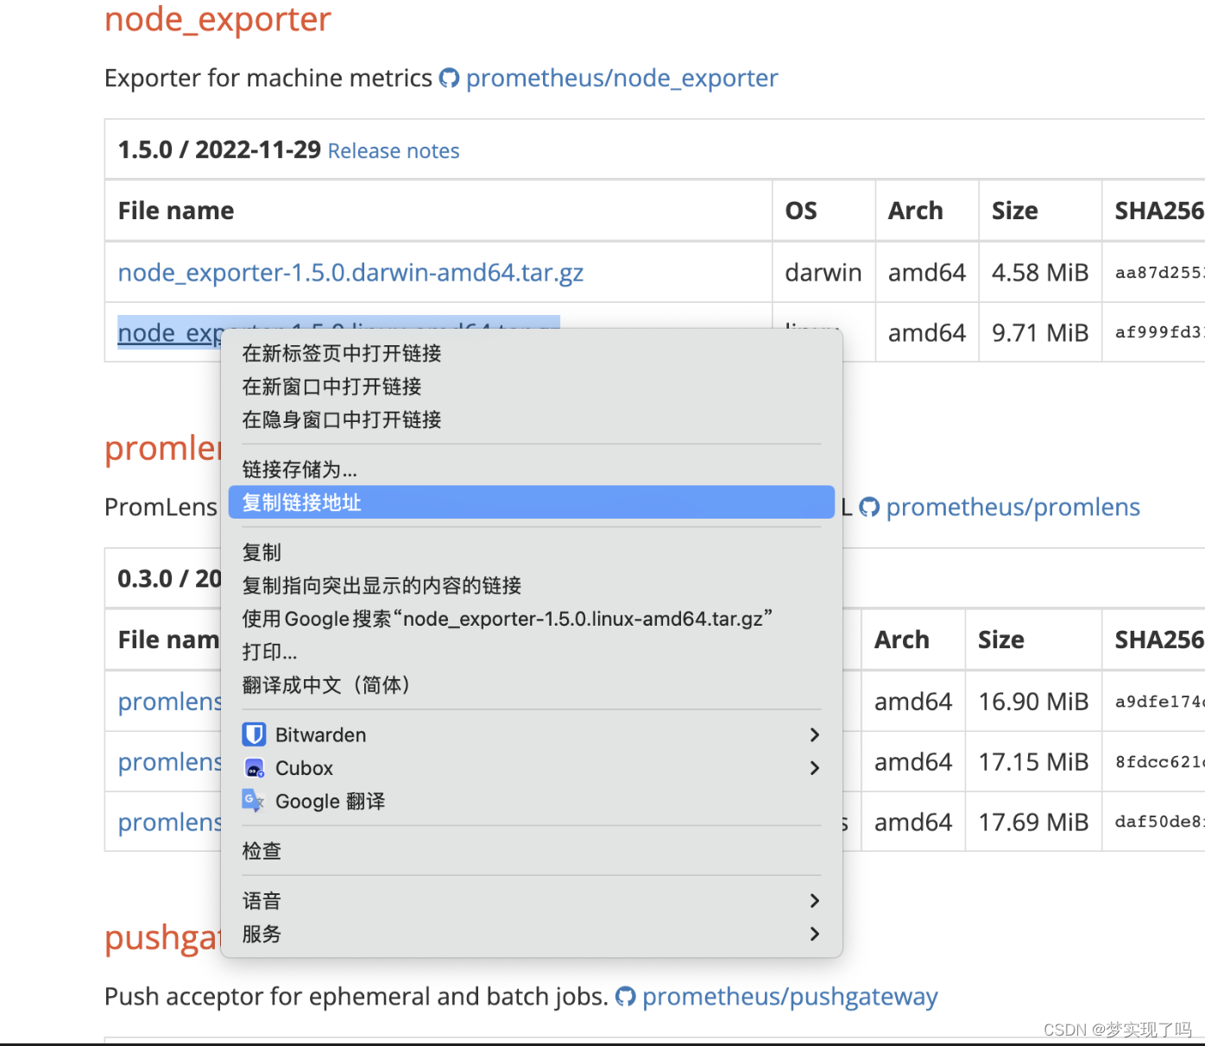Click promlens link in 16.90 MiB row
The image size is (1205, 1046).
pos(169,702)
